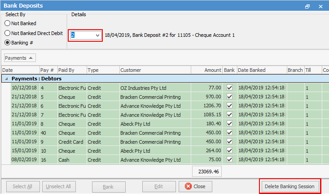Click the Till column header
The width and height of the screenshot is (329, 194).
tap(313, 70)
